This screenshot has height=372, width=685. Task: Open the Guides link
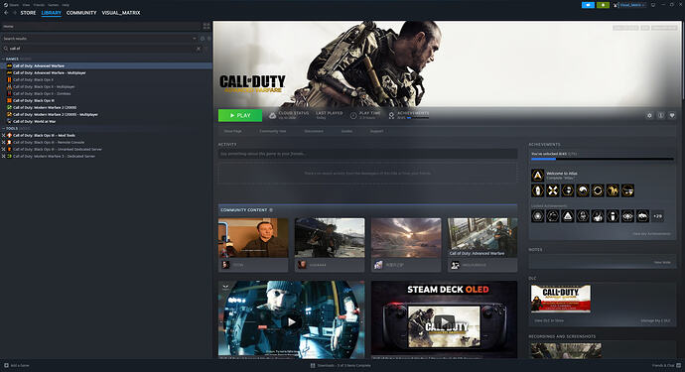coord(346,131)
